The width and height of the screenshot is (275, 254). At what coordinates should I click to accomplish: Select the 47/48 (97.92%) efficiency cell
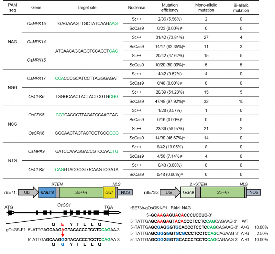[172, 102]
